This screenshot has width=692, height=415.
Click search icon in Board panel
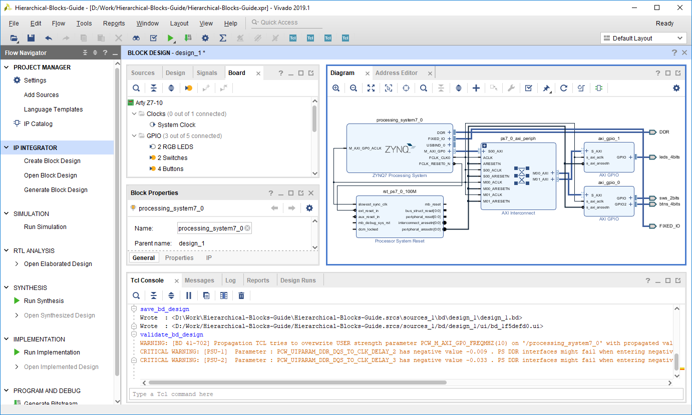point(136,88)
